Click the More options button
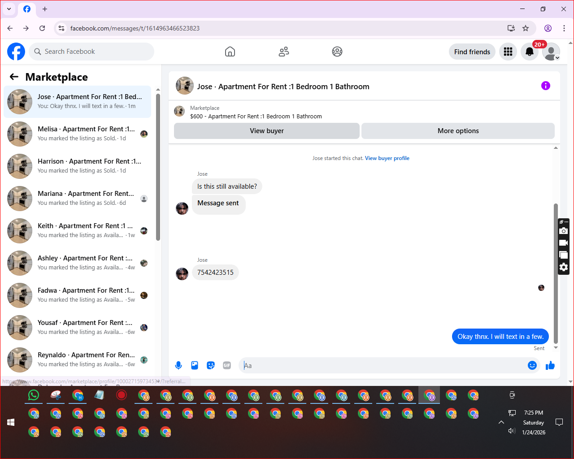This screenshot has height=459, width=574. tap(458, 131)
